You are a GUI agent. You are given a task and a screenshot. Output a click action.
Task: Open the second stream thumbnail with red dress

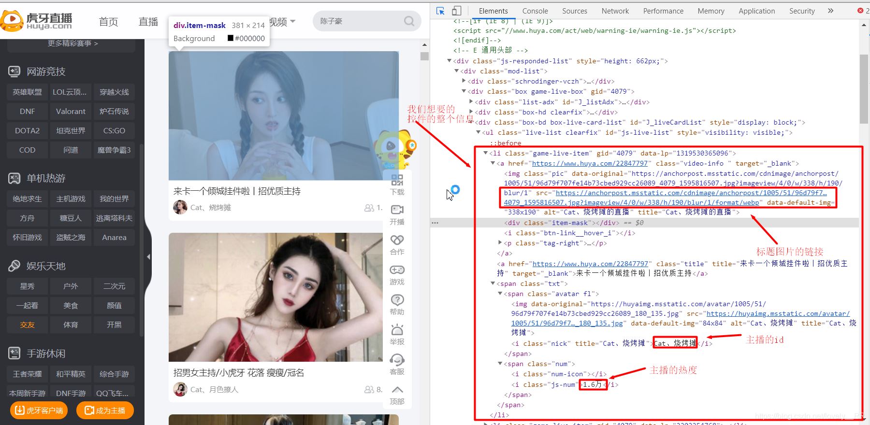coord(275,297)
